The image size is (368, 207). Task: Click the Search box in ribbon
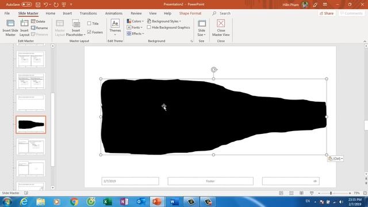point(221,13)
